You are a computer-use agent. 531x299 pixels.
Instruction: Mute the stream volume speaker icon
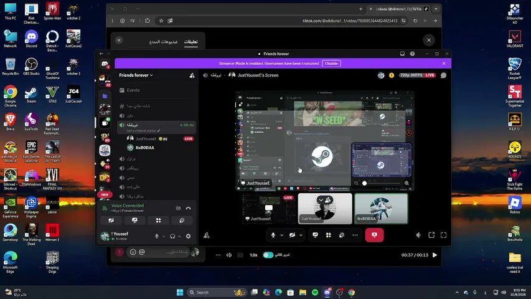pos(418,235)
